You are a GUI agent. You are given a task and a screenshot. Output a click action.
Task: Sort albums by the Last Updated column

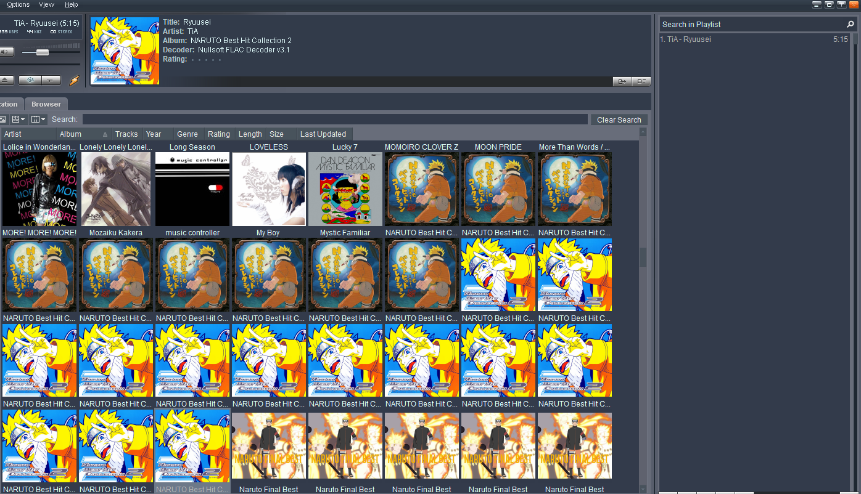[x=323, y=134]
